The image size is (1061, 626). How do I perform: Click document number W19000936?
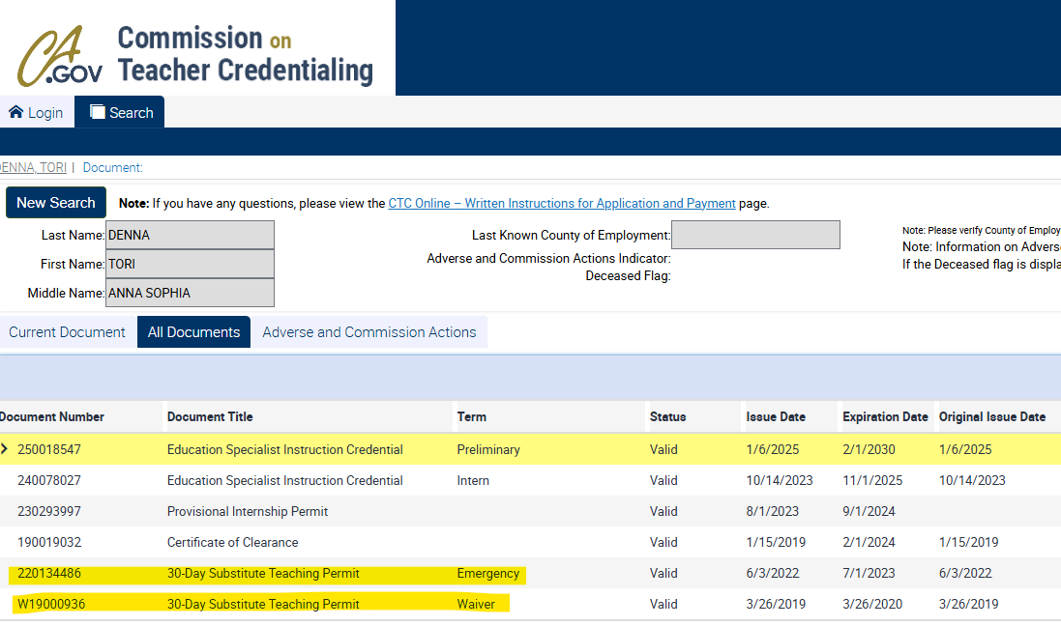51,605
